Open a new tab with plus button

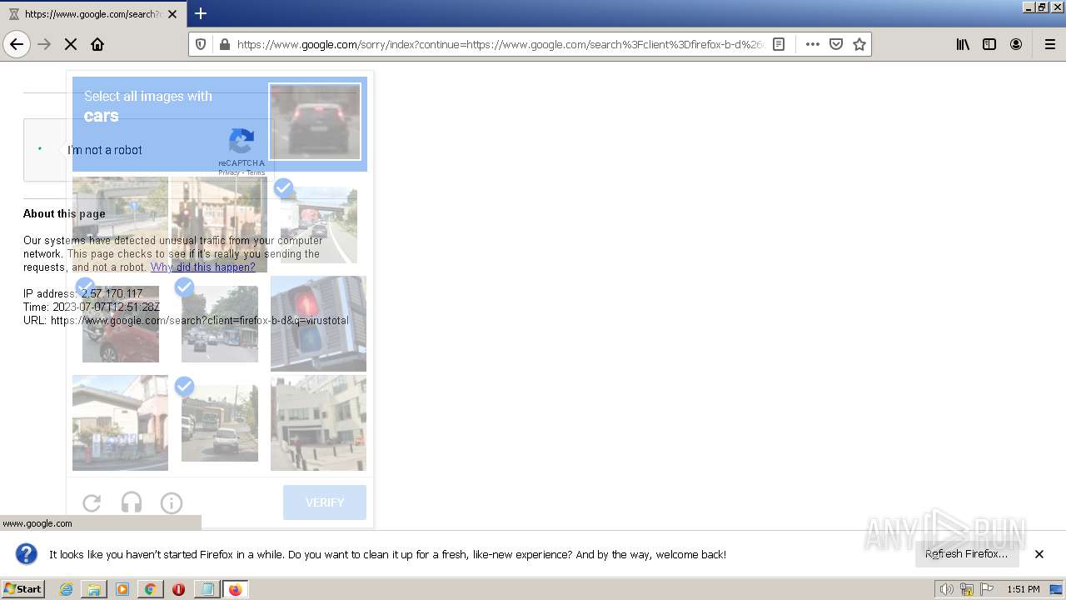click(201, 13)
